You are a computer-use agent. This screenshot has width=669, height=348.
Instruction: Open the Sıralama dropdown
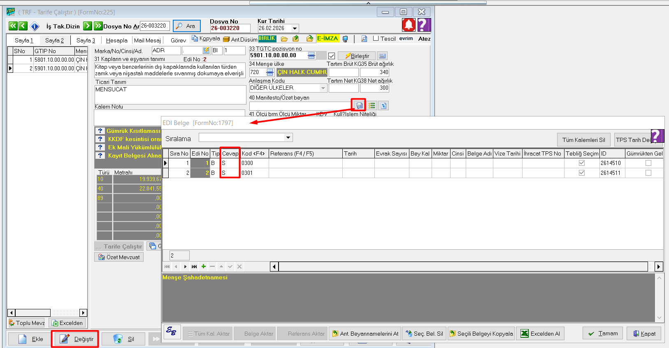288,137
